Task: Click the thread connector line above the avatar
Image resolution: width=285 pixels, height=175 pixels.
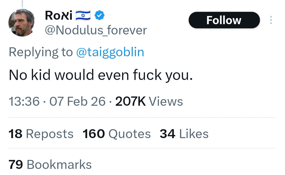Action: [x=22, y=3]
